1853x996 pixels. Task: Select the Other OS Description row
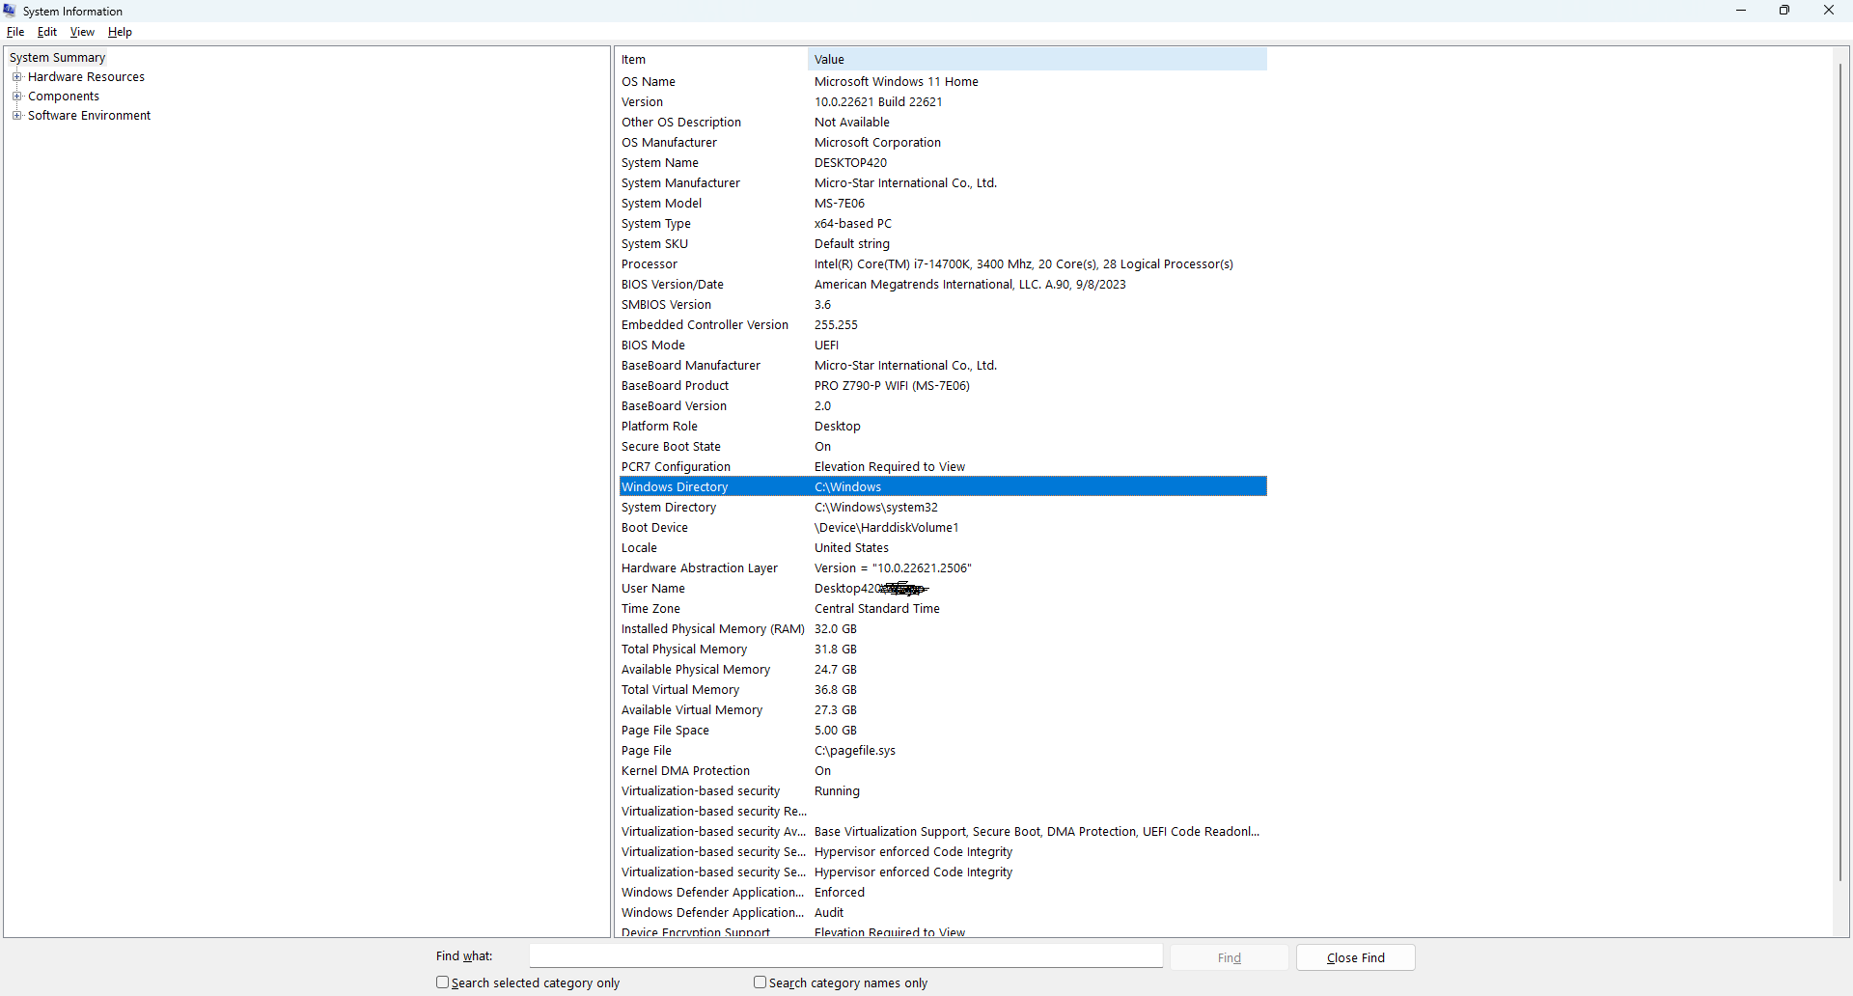pyautogui.click(x=943, y=123)
